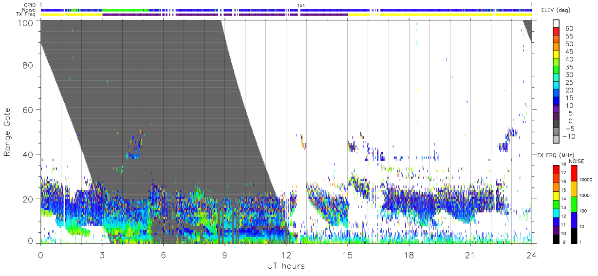Pick the yellow swatch in ELEV color bar
The height and width of the screenshot is (276, 598).
pyautogui.click(x=556, y=55)
